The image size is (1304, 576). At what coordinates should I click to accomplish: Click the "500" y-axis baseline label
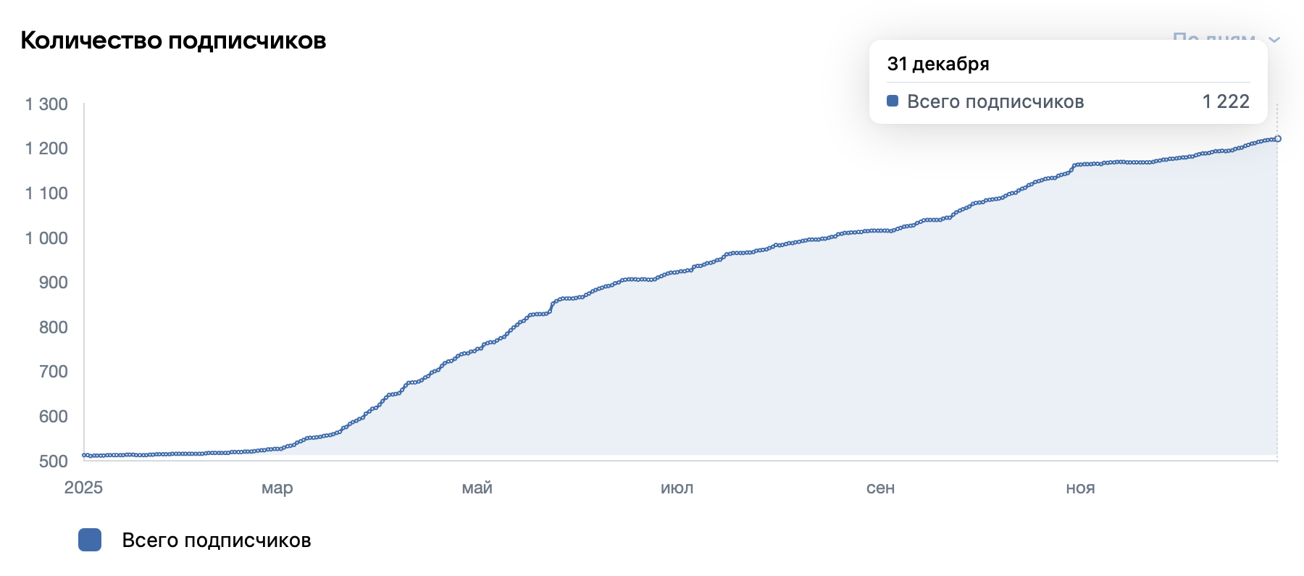(53, 462)
